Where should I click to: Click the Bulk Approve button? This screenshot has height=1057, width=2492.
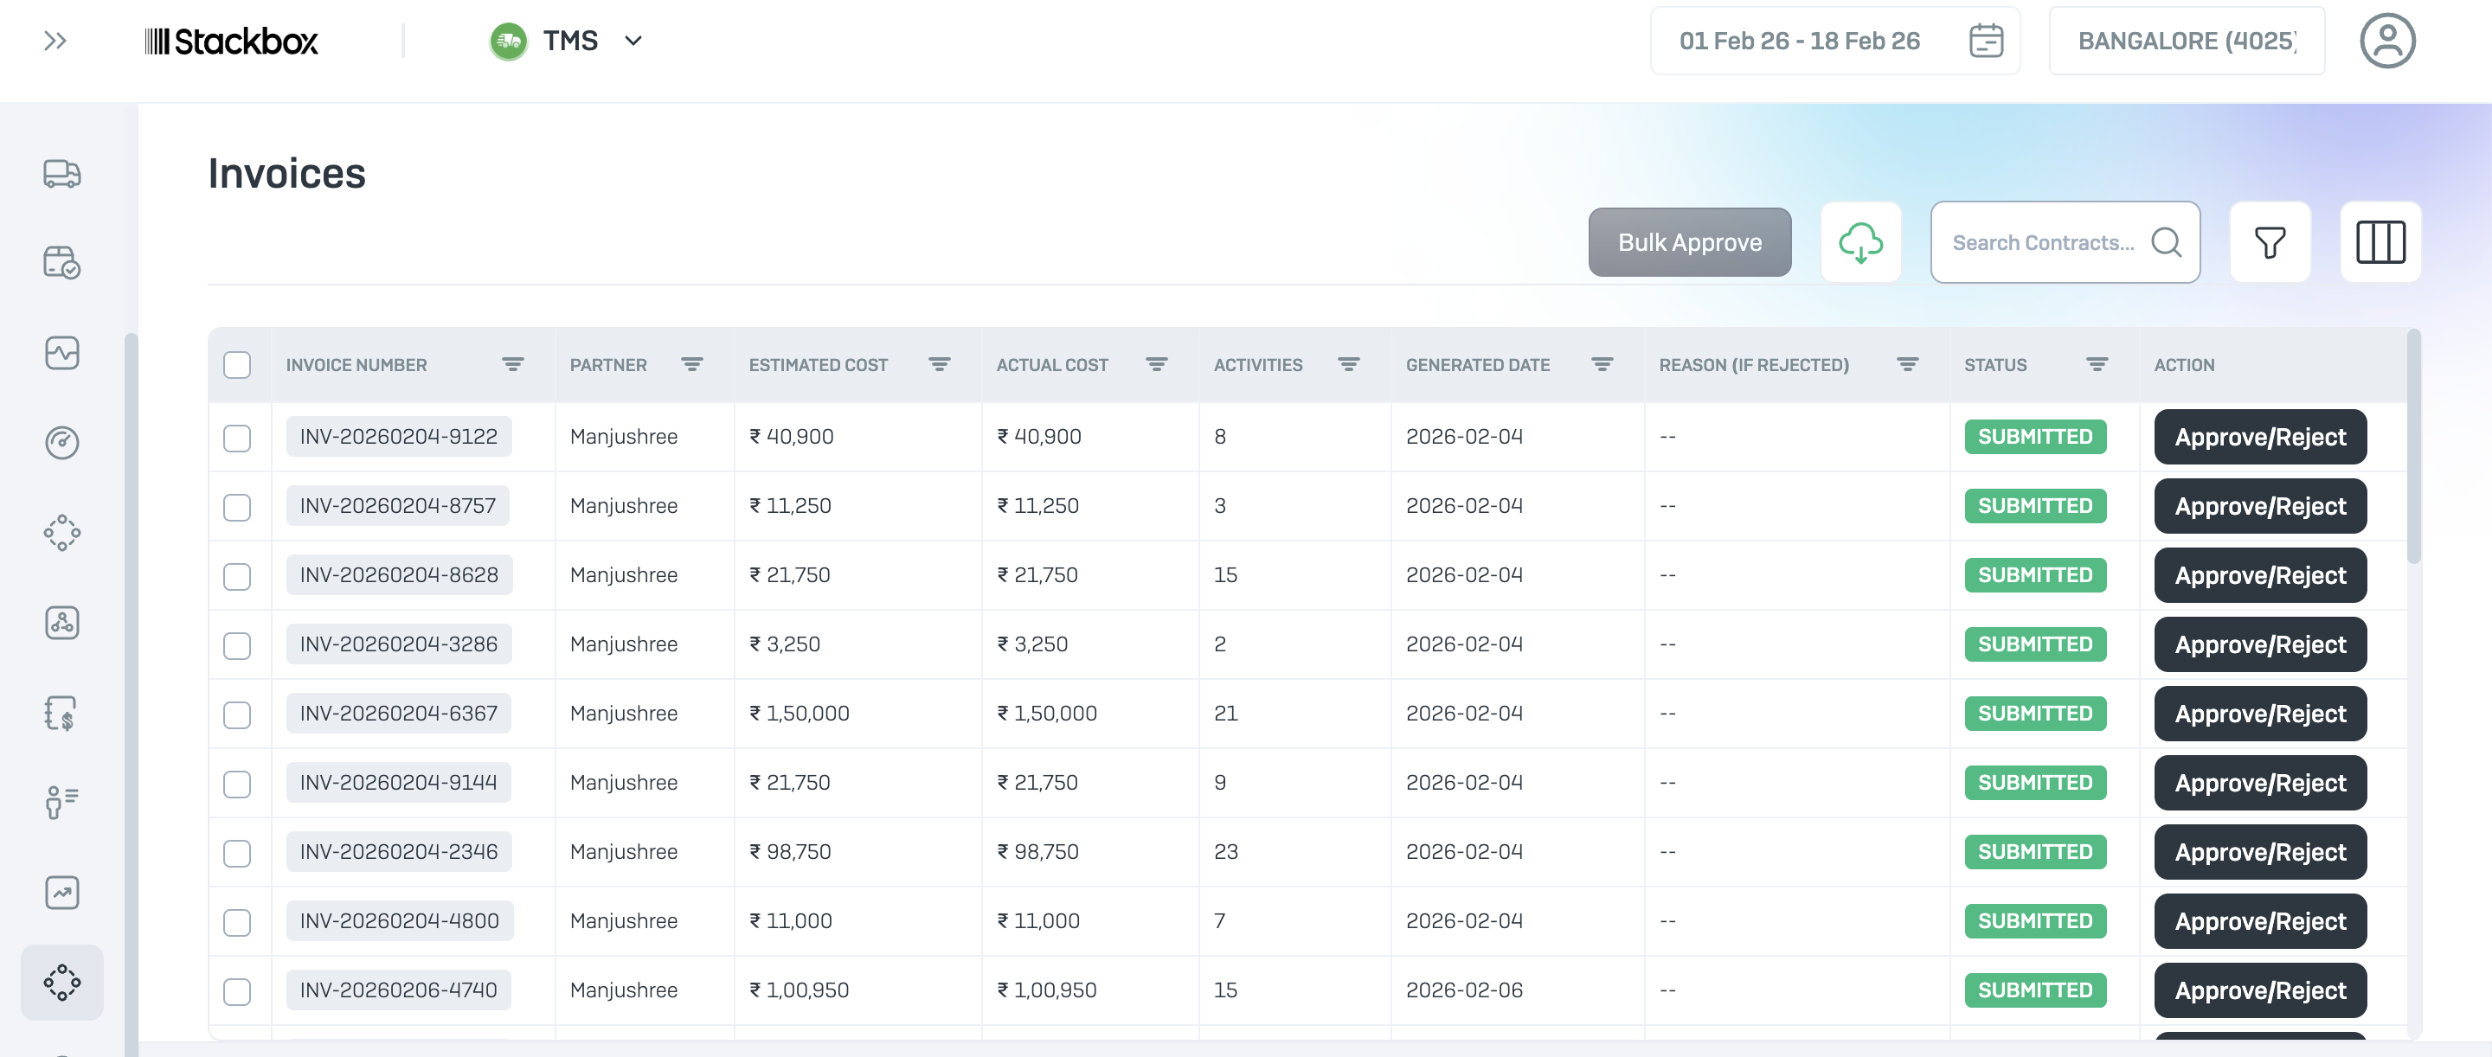click(x=1688, y=243)
